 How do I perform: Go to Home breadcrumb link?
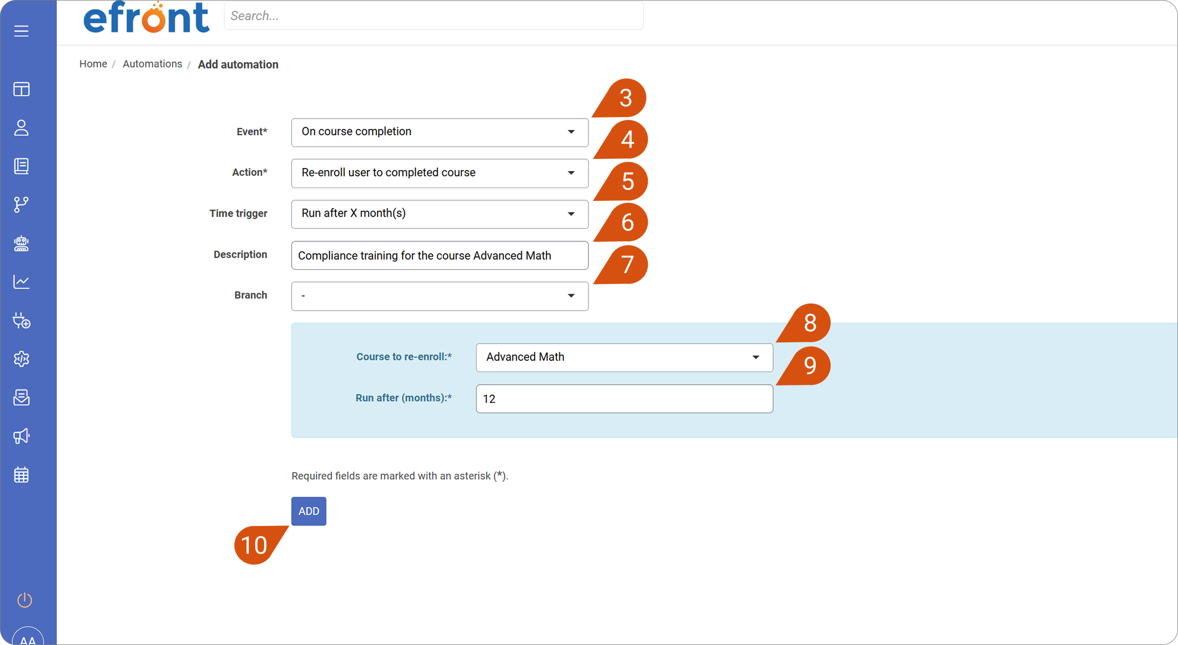click(93, 64)
